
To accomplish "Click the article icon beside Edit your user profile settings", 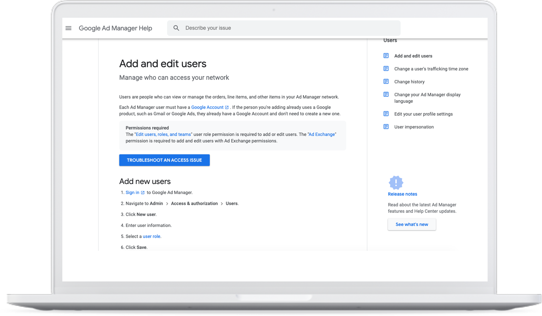I will 386,114.
